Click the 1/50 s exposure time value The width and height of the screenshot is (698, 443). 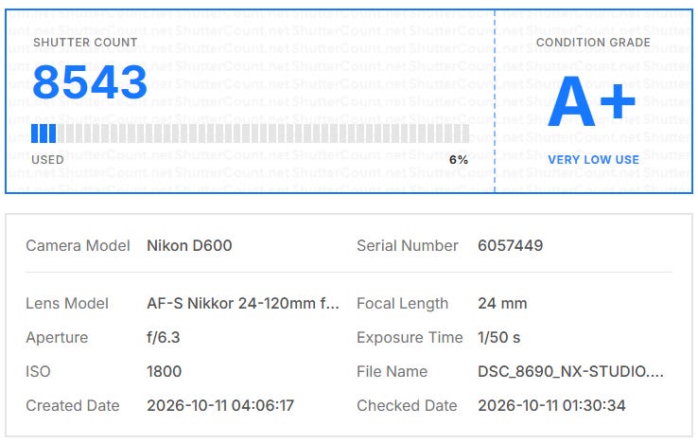pos(499,337)
